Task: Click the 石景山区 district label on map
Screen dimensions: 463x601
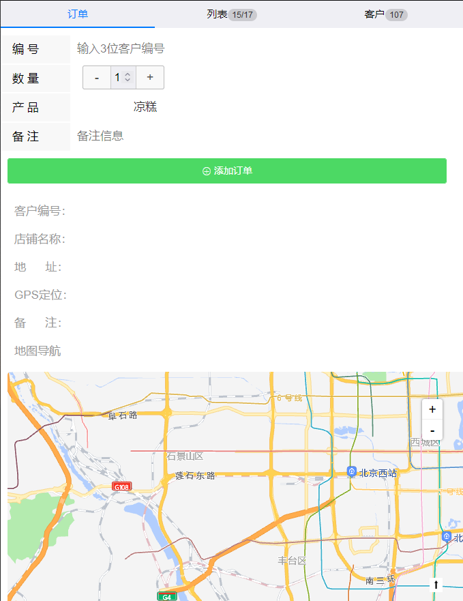Action: click(x=185, y=456)
